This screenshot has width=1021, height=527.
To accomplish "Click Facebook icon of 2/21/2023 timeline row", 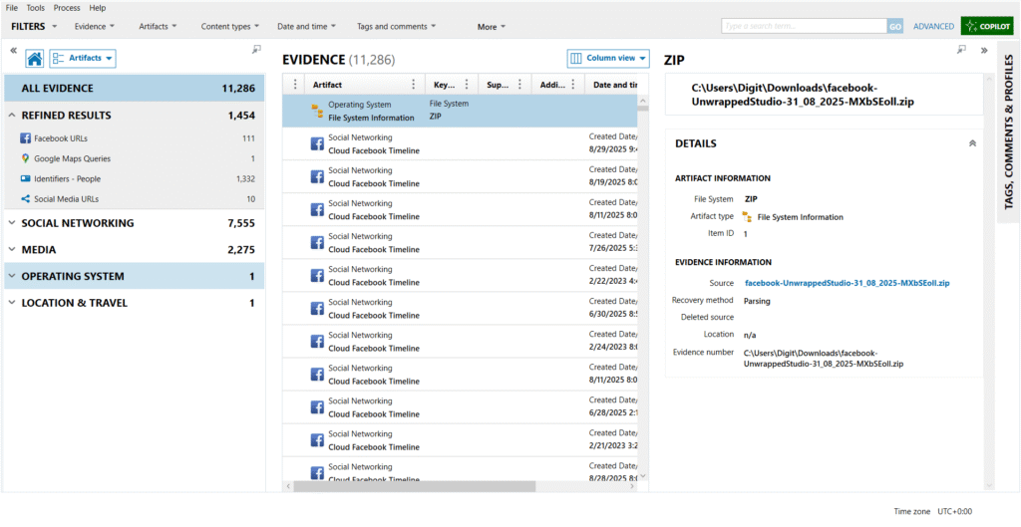I will [317, 440].
